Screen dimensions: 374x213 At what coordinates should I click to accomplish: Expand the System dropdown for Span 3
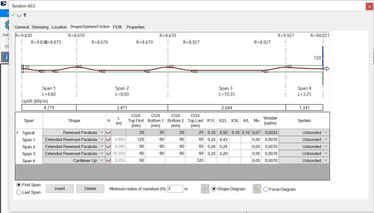point(326,154)
